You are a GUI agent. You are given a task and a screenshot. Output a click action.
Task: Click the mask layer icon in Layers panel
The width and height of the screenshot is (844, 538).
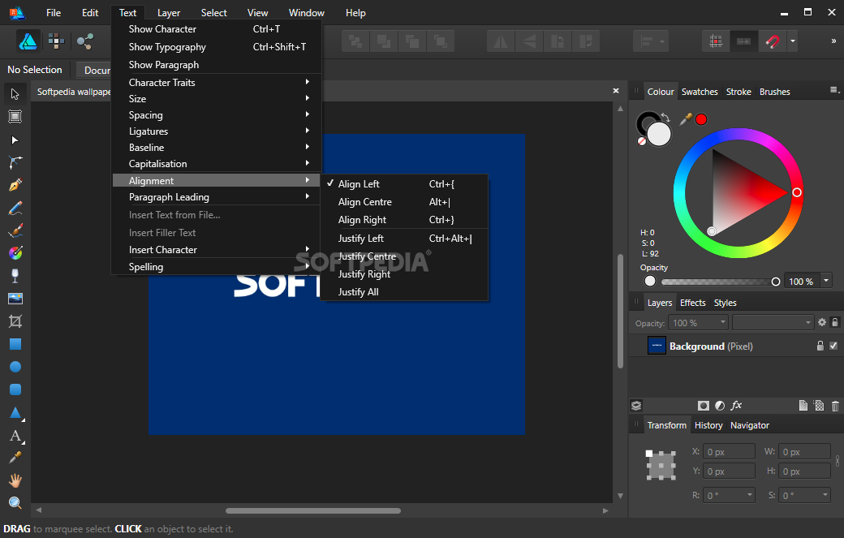click(x=703, y=406)
